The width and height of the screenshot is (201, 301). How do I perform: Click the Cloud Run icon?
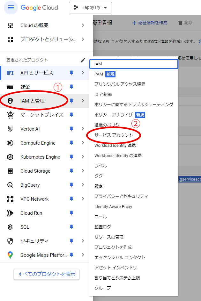[x=10, y=213]
